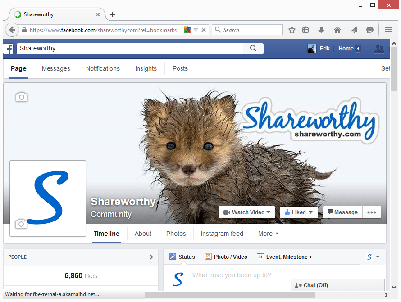Open Erik's profile picture
Viewport: 401px width, 302px height.
click(x=312, y=48)
